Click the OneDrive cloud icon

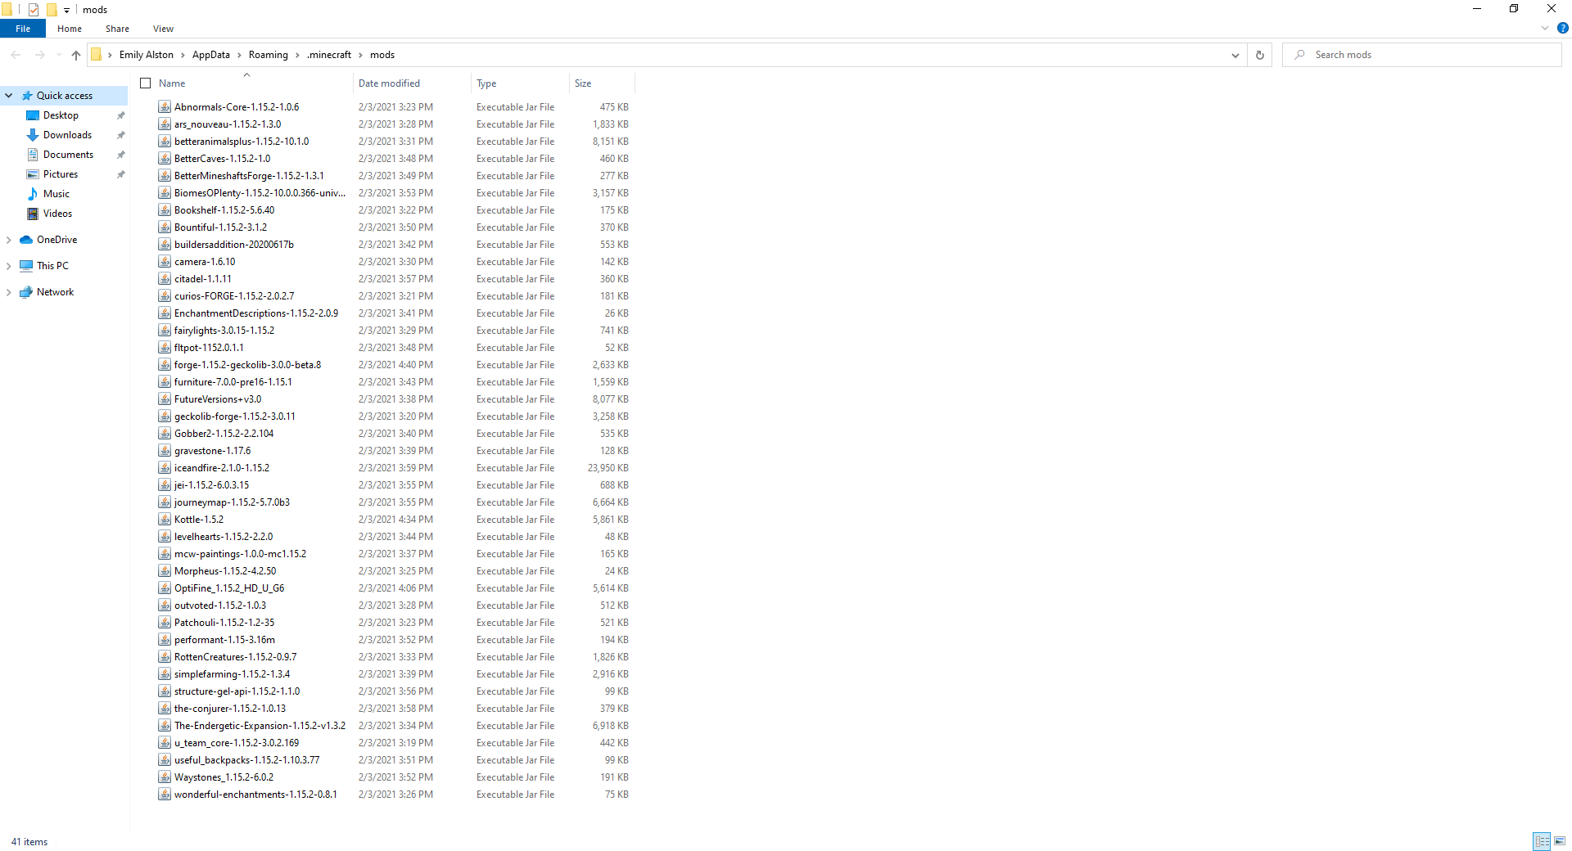[26, 240]
